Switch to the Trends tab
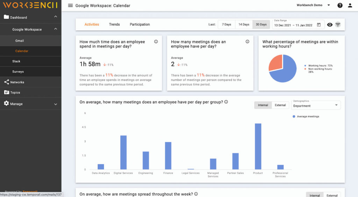 [x=114, y=24]
